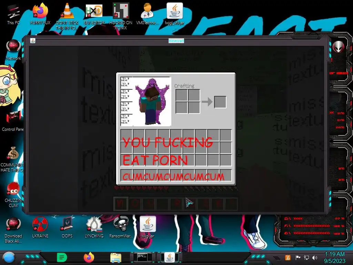Screen dimensions: 353x265
Task: Click the top-right crafting grid slot
Action: pyautogui.click(x=194, y=95)
